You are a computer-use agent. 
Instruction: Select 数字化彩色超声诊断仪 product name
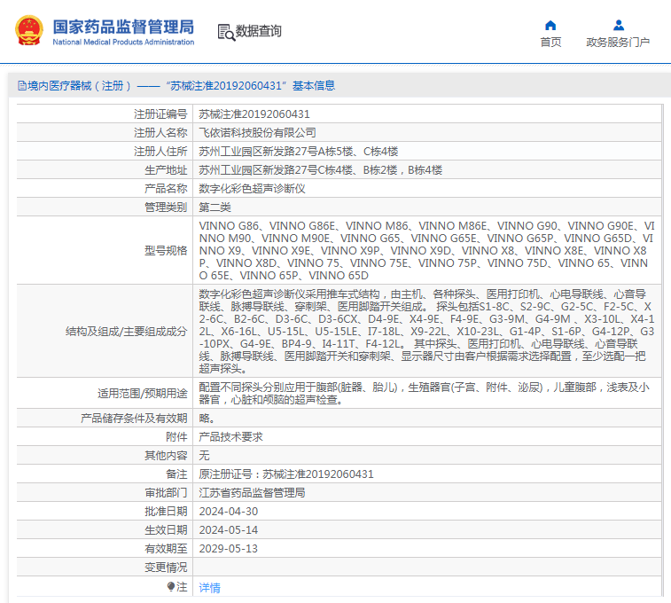click(x=252, y=189)
